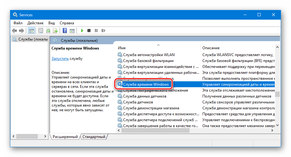This screenshot has width=291, height=157.
Task: Open the Вид menu
Action: coord(52,23)
